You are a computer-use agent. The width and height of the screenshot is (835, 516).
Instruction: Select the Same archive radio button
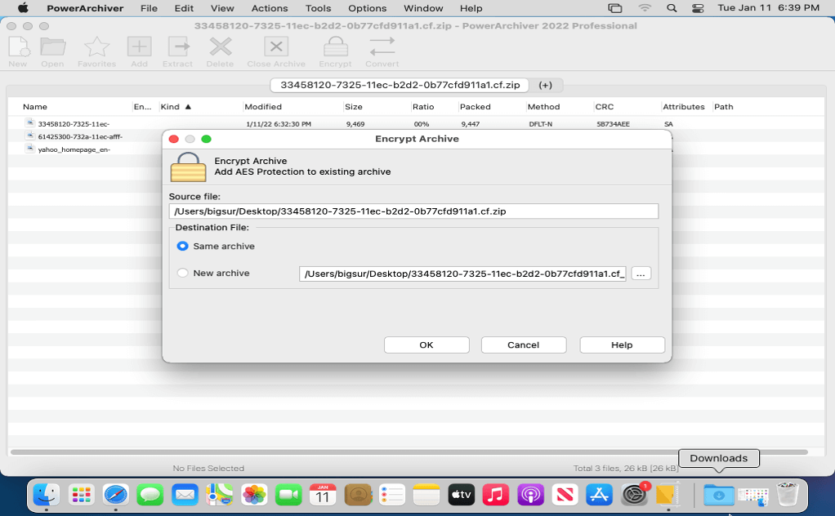[183, 246]
